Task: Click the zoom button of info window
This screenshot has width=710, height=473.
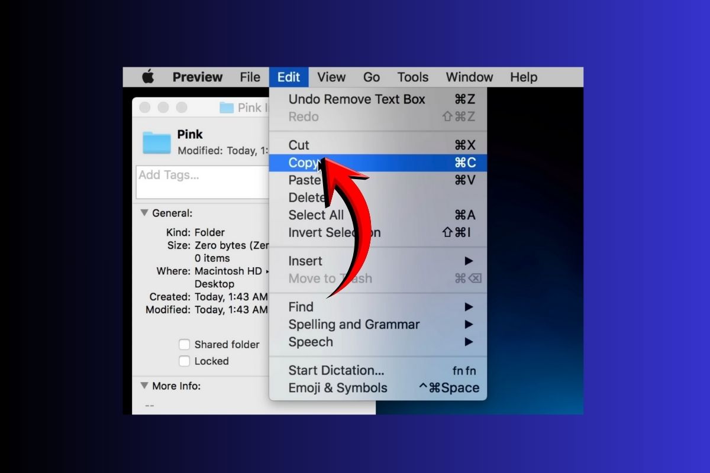Action: pyautogui.click(x=182, y=108)
